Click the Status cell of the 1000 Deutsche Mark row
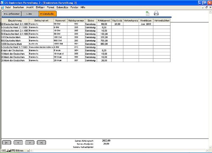 point(91,44)
